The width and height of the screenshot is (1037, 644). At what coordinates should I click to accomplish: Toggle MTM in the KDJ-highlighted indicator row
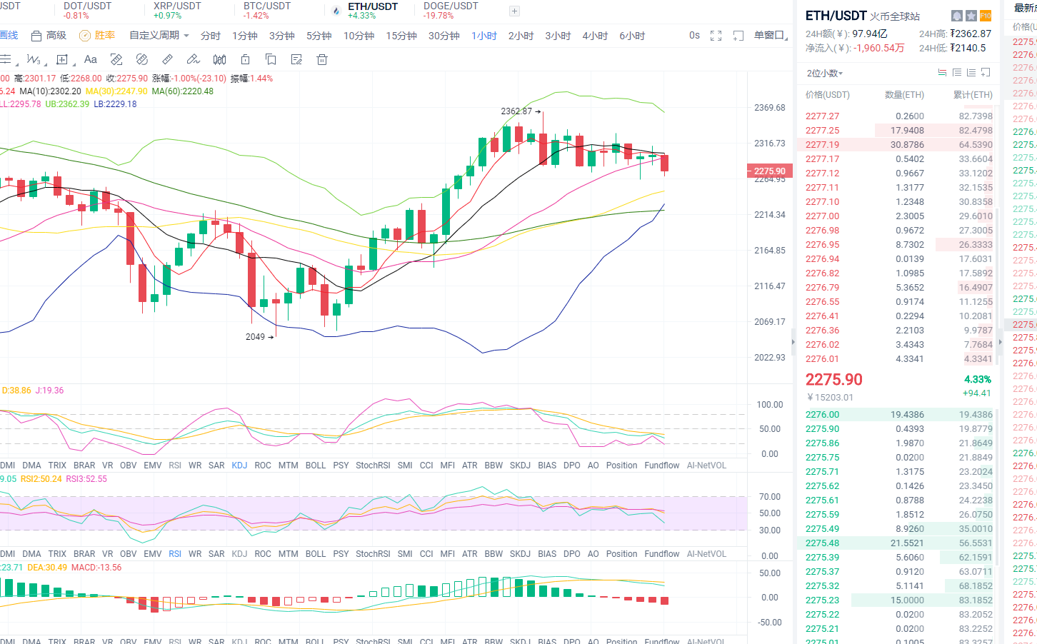pos(289,466)
